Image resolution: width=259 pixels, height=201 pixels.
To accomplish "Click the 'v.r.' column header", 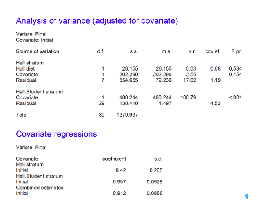I will [193, 51].
